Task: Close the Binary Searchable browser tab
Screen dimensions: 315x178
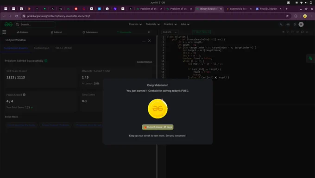Action: pyautogui.click(x=221, y=9)
